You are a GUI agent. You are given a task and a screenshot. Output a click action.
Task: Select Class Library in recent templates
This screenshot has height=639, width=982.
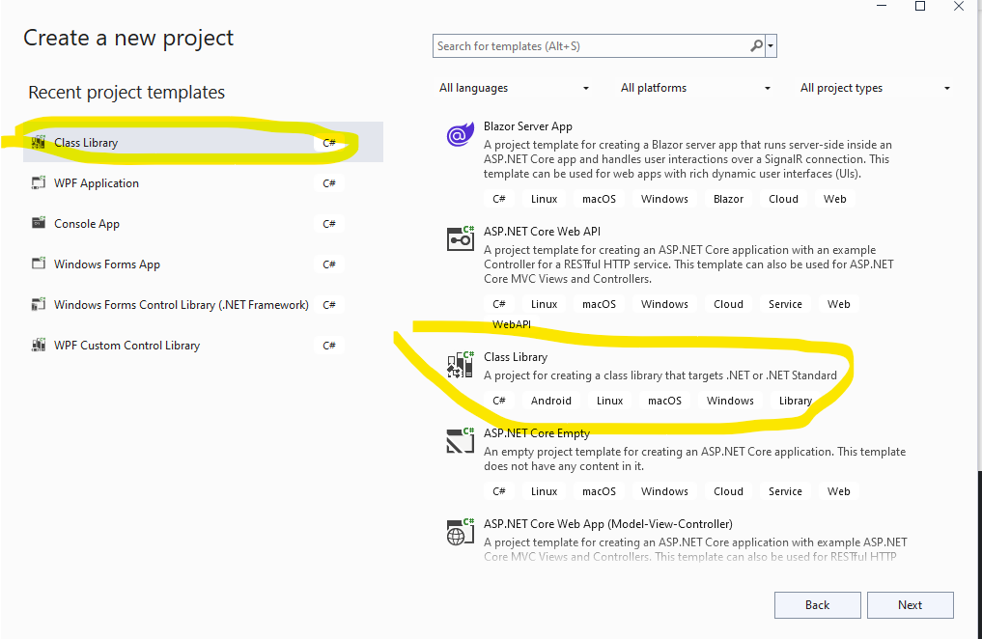point(203,142)
